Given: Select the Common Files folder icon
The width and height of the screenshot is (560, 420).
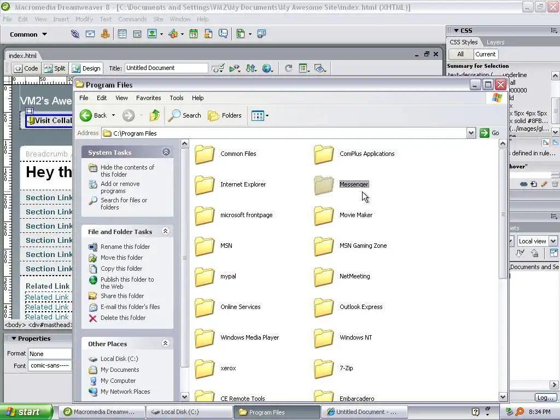Looking at the screenshot, I should coord(205,154).
